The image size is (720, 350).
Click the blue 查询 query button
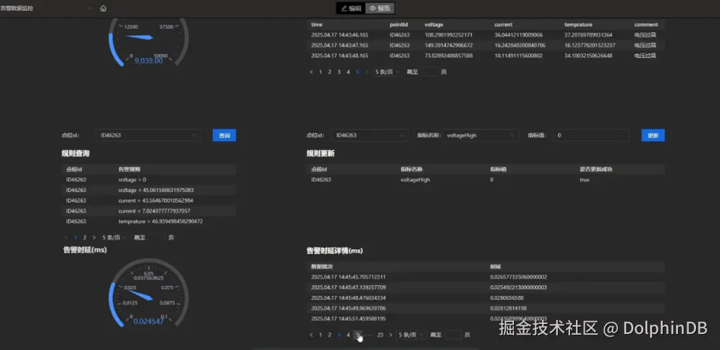[x=224, y=135]
